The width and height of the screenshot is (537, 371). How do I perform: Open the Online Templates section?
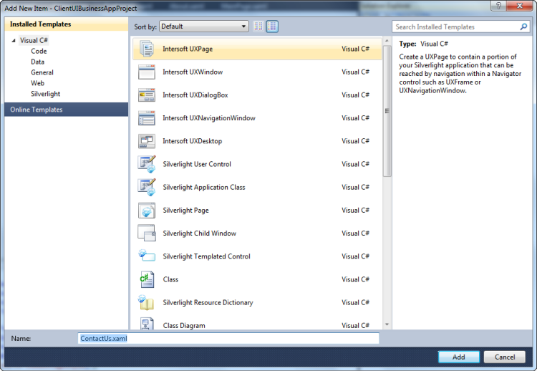point(66,110)
